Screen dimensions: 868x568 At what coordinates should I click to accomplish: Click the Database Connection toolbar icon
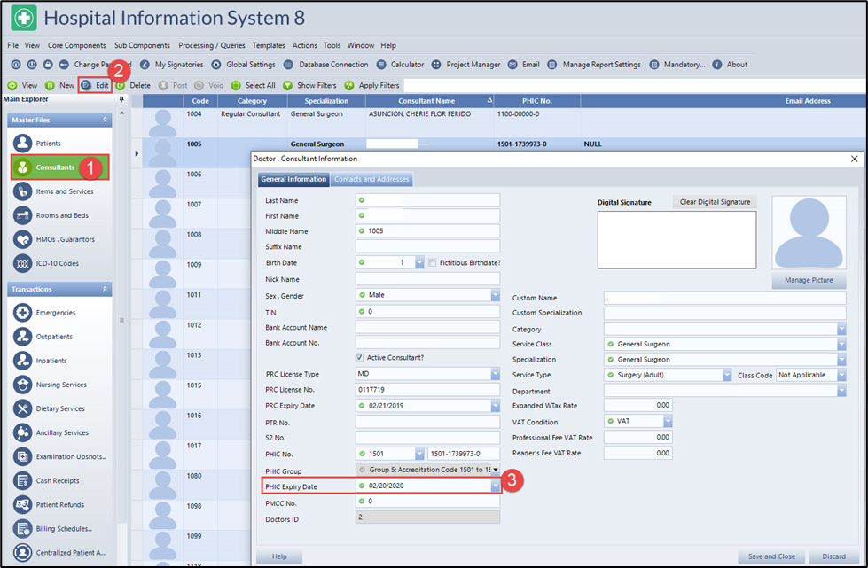click(x=288, y=65)
